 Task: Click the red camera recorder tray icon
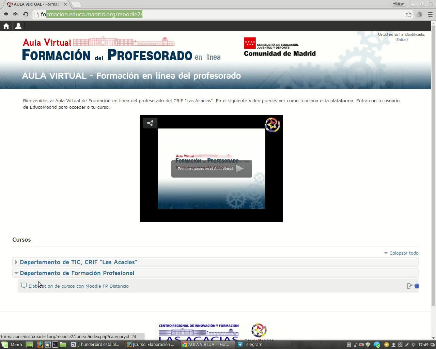pyautogui.click(x=362, y=345)
